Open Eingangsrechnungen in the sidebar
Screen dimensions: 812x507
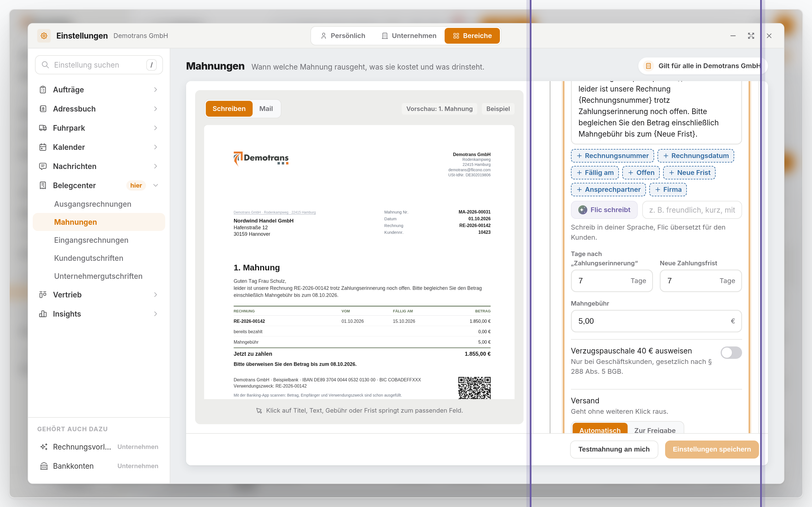(91, 240)
